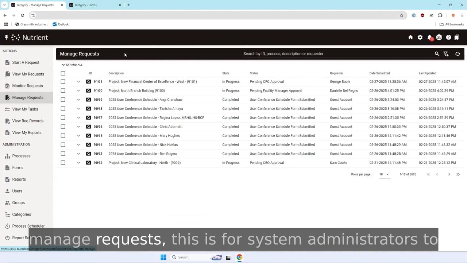View details icon for request 9101
This screenshot has width=467, height=263.
coord(88,82)
